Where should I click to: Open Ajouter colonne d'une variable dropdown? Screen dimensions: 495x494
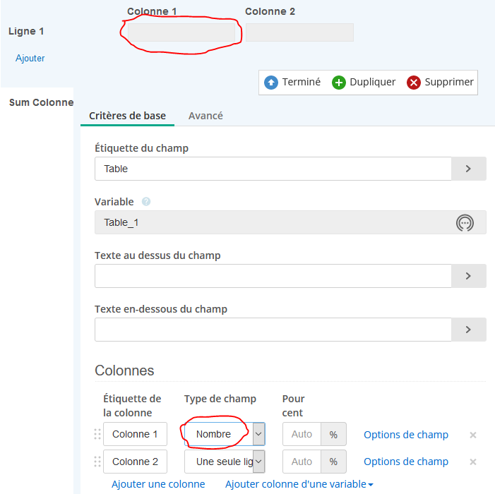point(299,484)
